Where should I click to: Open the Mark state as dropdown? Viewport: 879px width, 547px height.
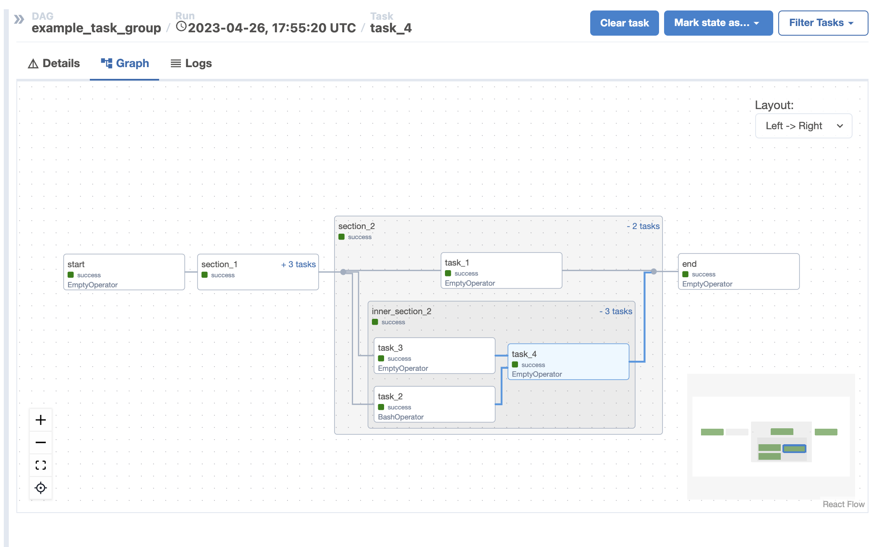point(718,23)
